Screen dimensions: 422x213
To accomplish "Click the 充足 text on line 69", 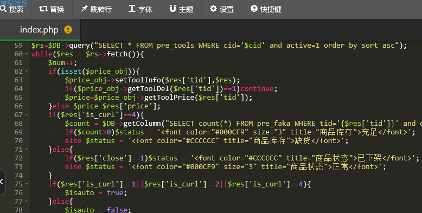I will click(x=369, y=132).
